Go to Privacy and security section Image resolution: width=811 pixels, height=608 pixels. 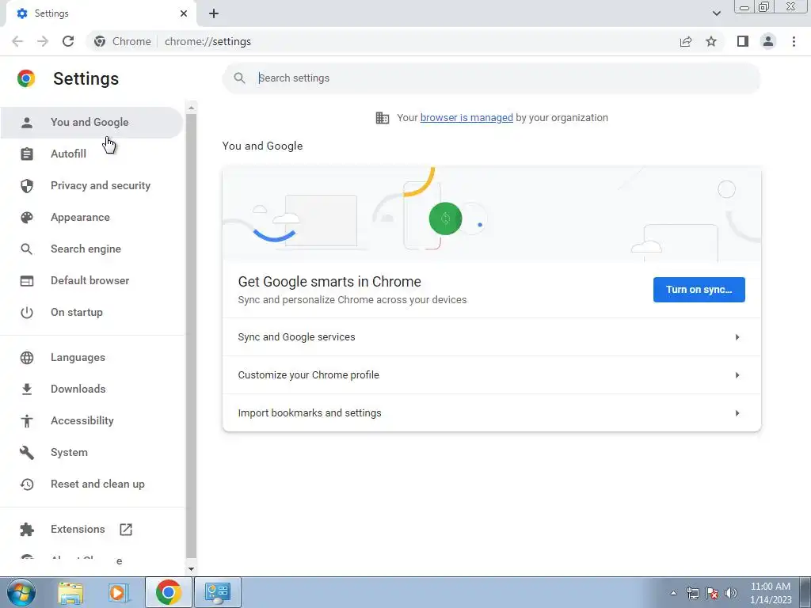pos(92,185)
